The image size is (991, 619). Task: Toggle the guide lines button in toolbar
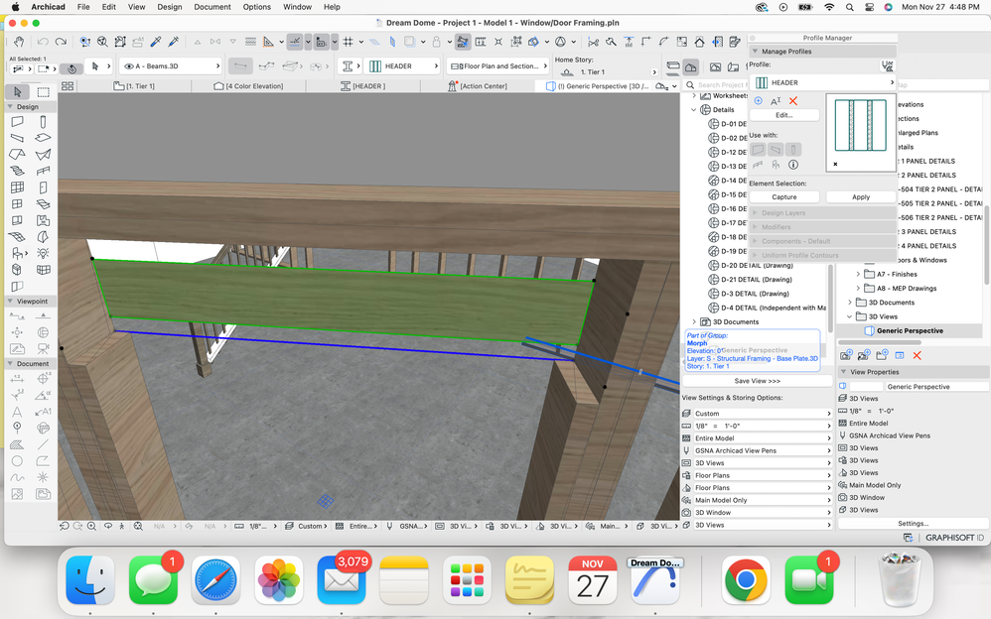pyautogui.click(x=295, y=42)
